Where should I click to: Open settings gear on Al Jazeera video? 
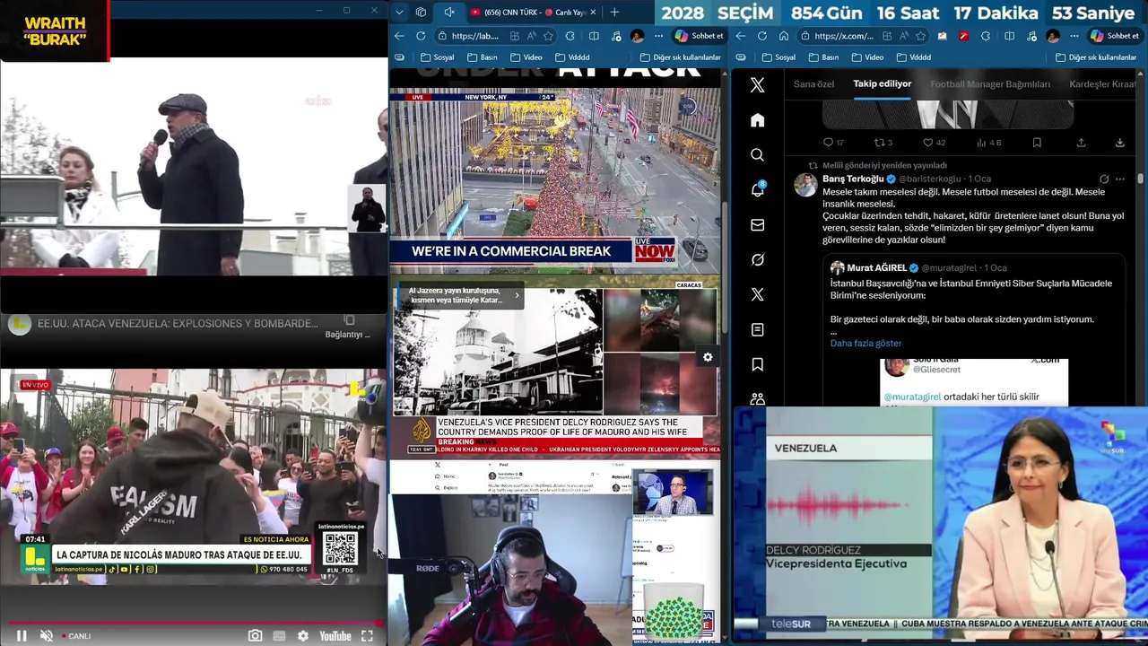[708, 357]
